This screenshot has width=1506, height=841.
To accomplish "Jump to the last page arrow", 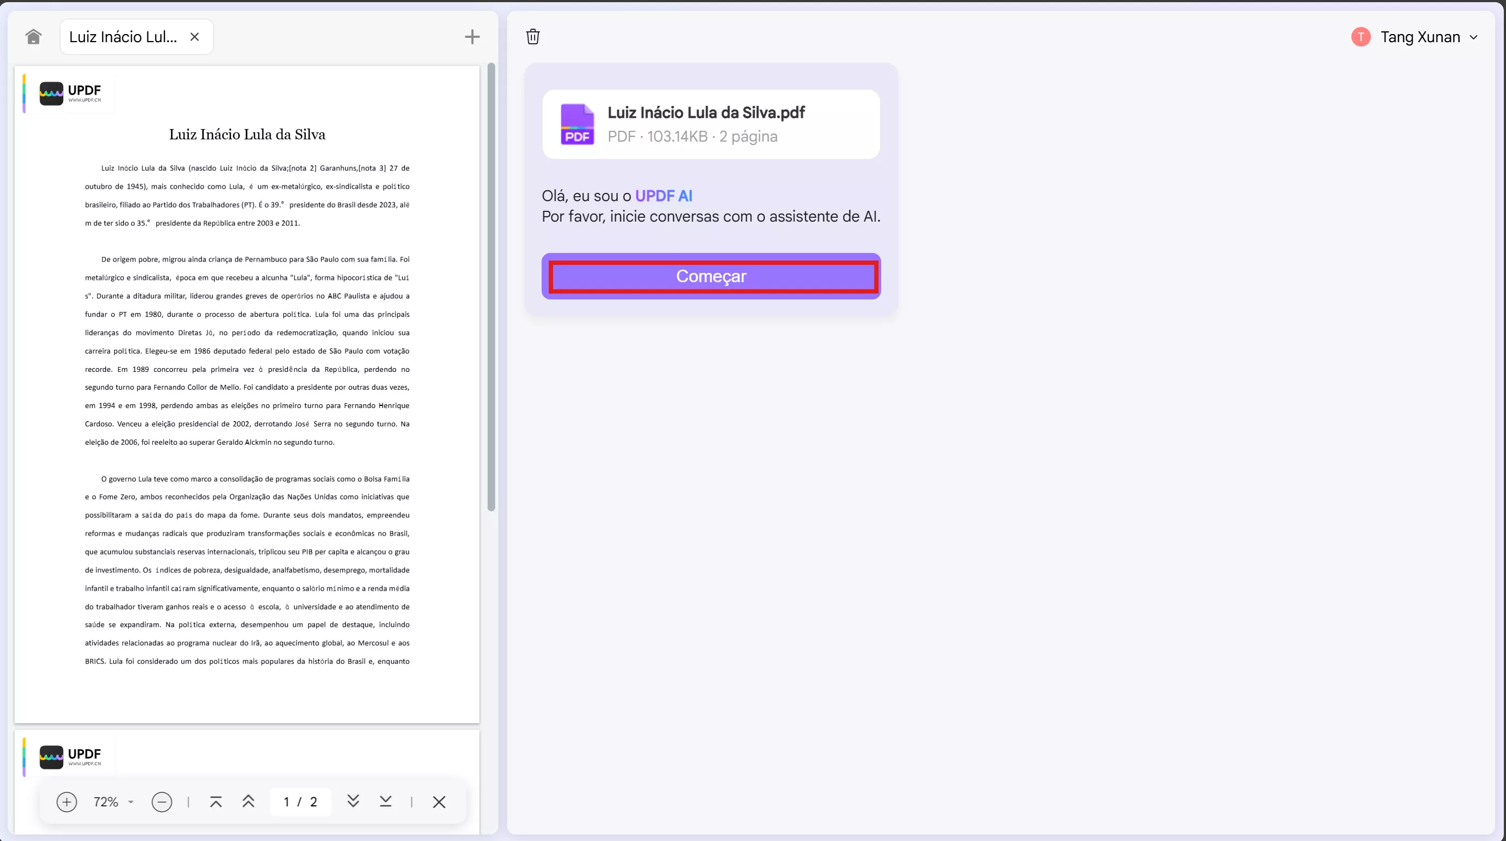I will click(x=385, y=802).
